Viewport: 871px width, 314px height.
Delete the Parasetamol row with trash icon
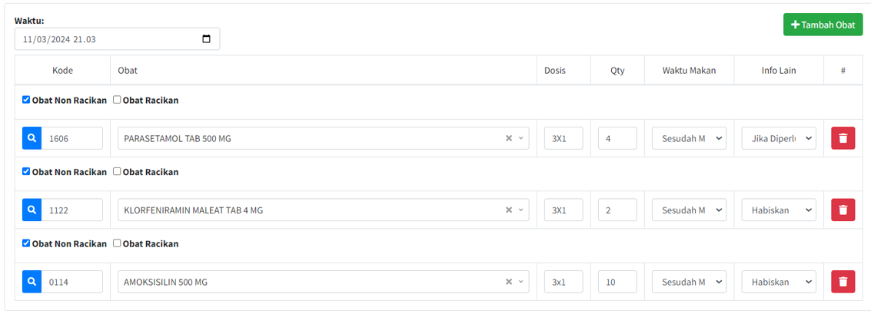tap(843, 138)
